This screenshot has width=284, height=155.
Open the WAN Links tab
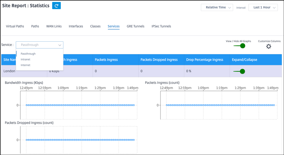[x=54, y=26]
